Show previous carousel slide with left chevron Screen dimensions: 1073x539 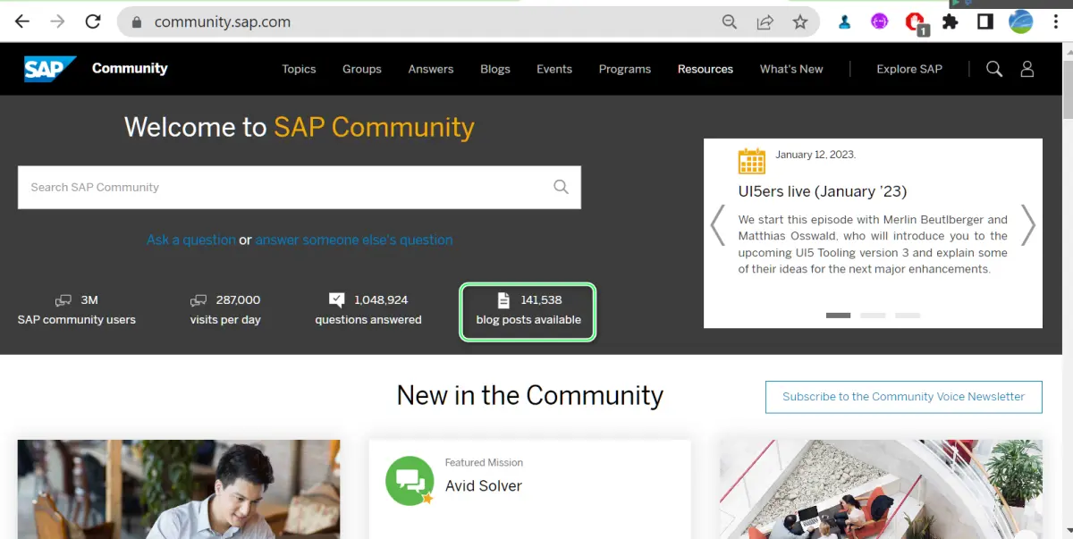[717, 224]
